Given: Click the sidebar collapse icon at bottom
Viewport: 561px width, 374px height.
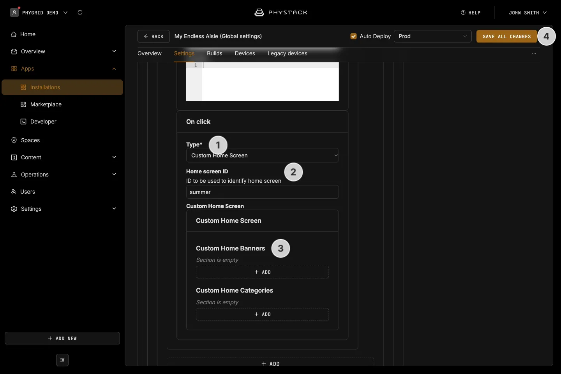Looking at the screenshot, I should (x=62, y=360).
